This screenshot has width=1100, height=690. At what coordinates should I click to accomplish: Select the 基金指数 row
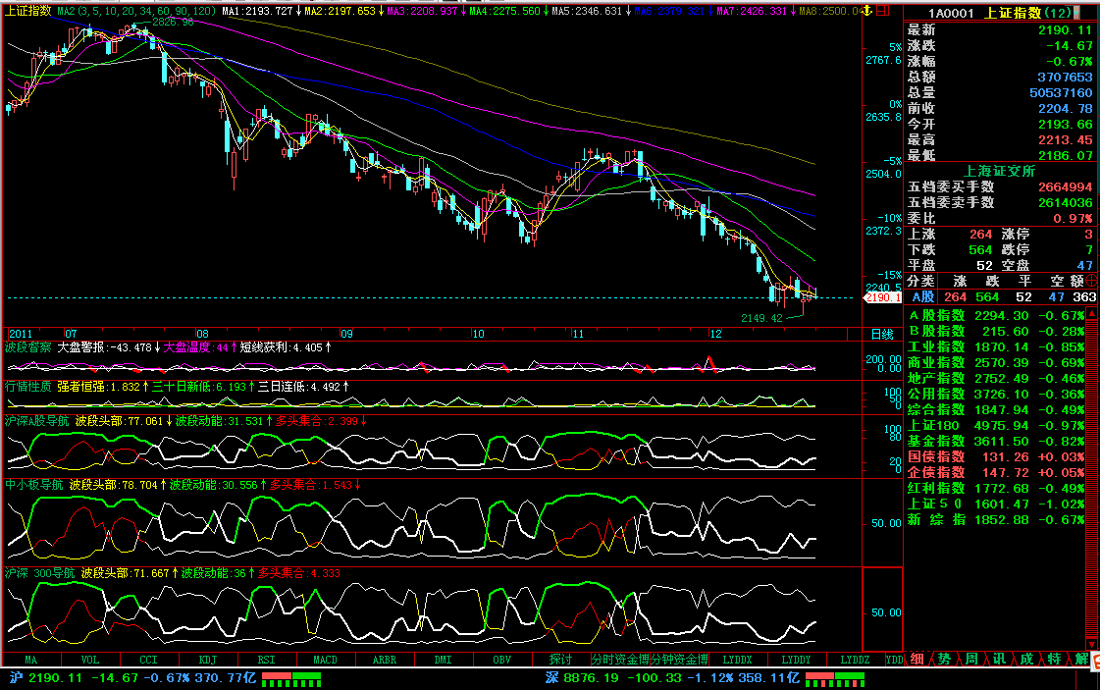click(x=996, y=441)
